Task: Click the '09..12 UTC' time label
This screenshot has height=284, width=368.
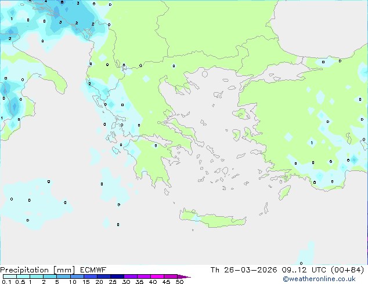Action: (305, 270)
